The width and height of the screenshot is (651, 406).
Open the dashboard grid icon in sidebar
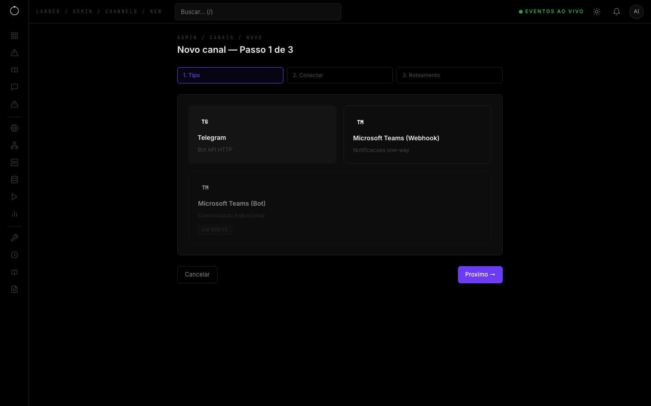(14, 36)
